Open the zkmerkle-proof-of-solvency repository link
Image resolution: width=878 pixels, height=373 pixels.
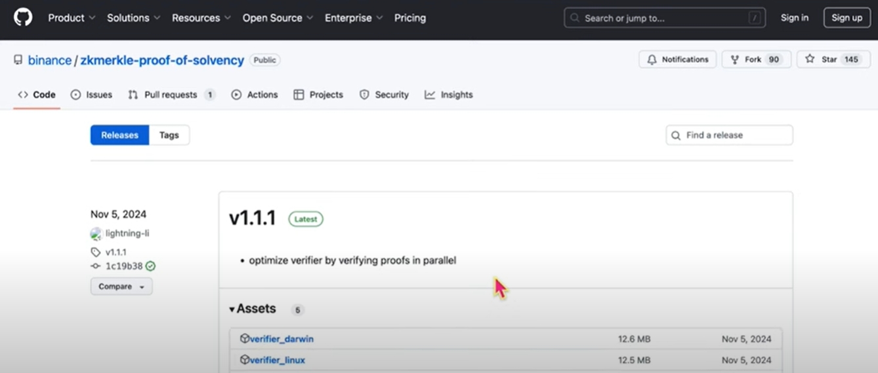pos(162,60)
